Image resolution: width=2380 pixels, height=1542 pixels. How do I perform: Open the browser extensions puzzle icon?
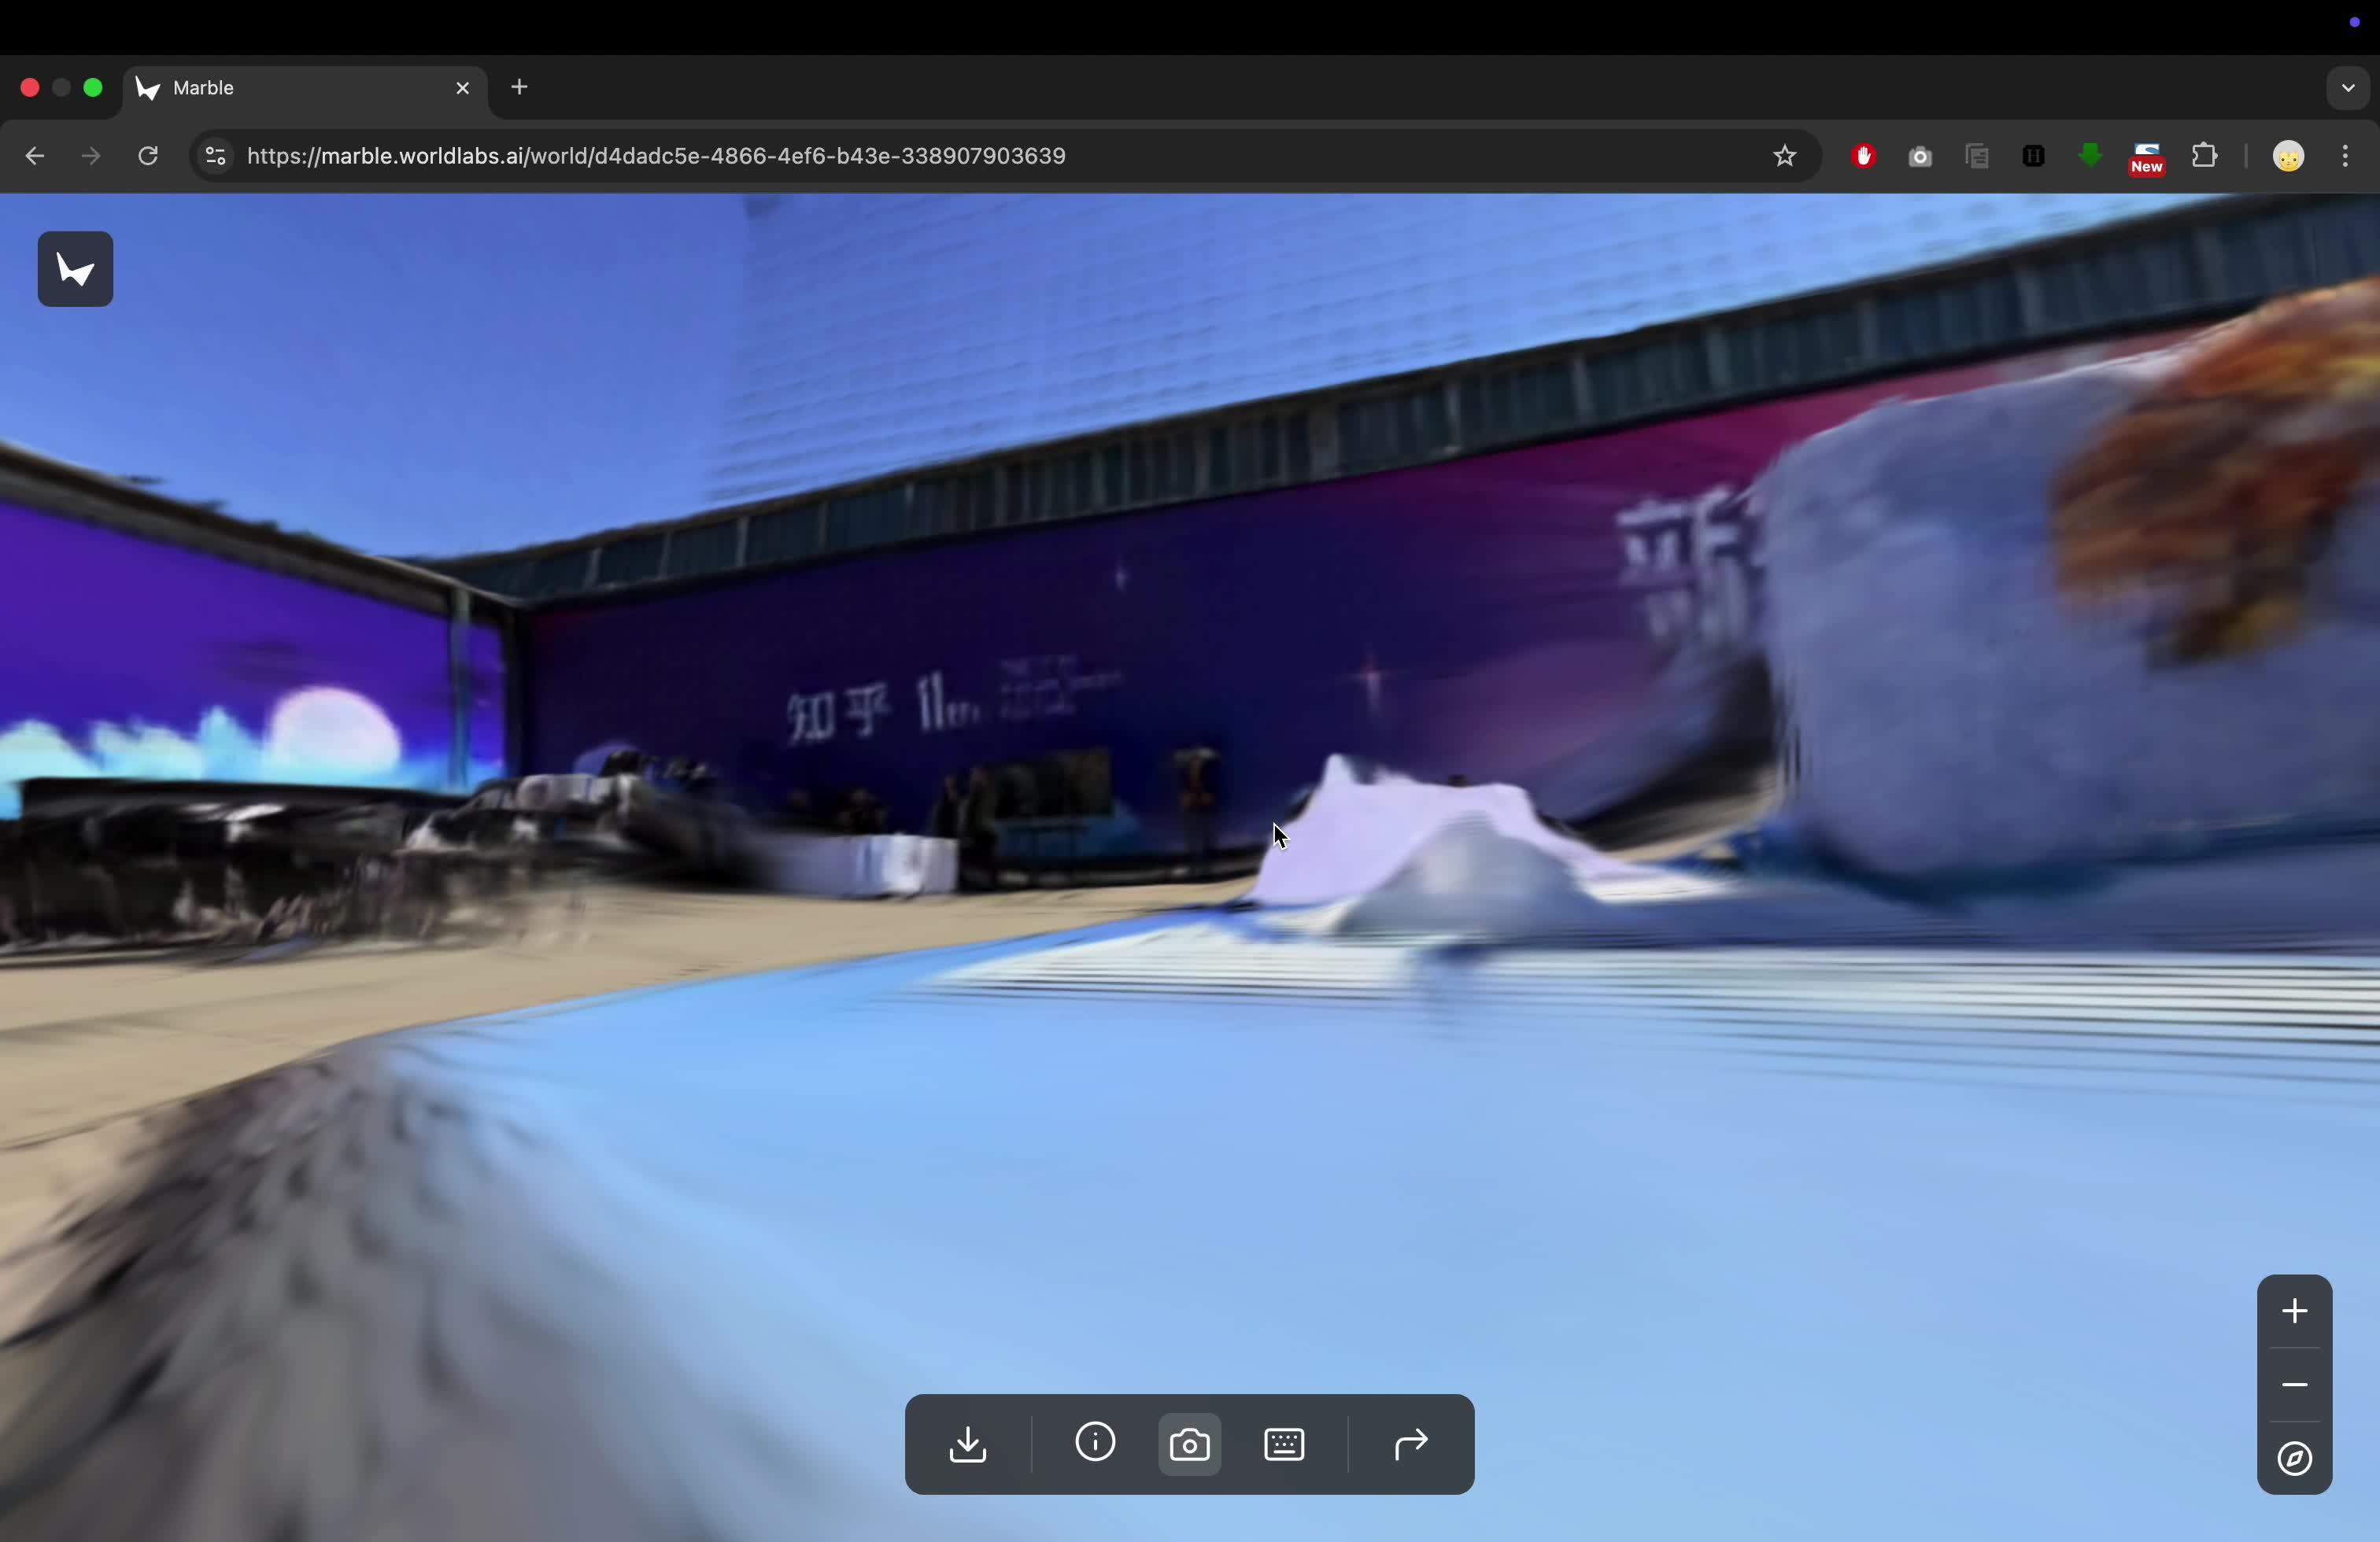tap(2205, 156)
